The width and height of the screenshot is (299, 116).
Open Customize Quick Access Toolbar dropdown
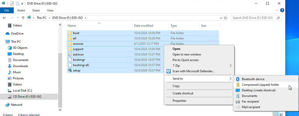click(22, 4)
